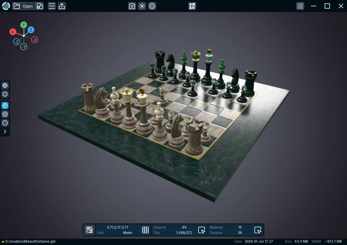Click the aperture render icon
Screen dimensions: 347x245
pyautogui.click(x=152, y=6)
